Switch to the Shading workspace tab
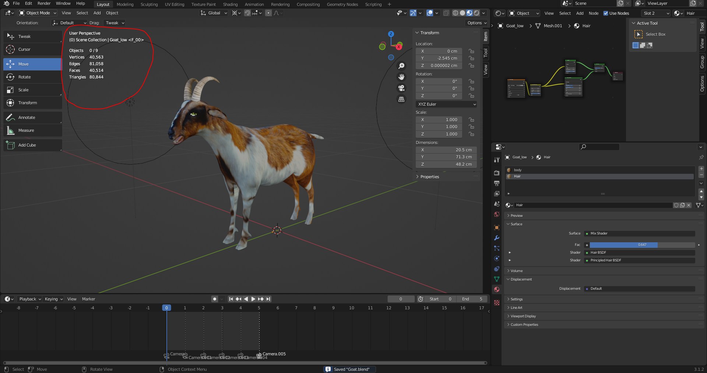Viewport: 707px width, 373px height. pos(230,4)
